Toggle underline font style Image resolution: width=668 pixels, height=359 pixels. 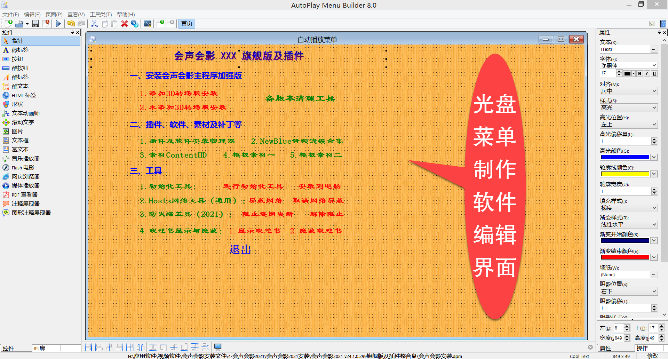click(x=654, y=73)
